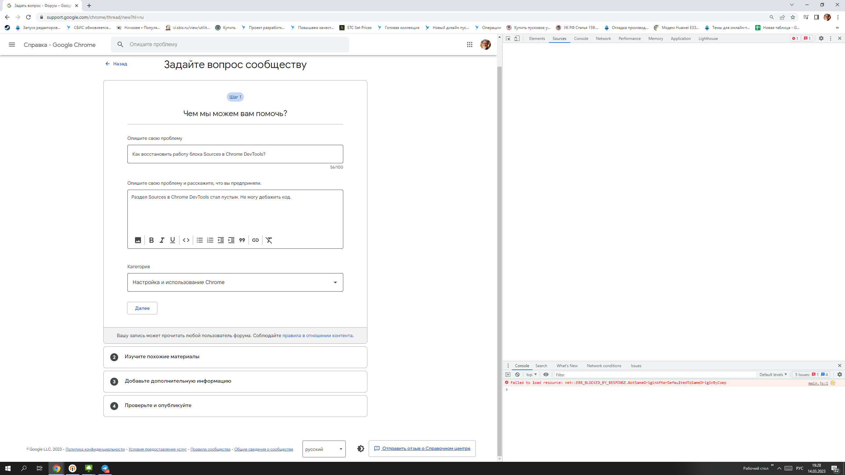Click the problem description input field
Screen dimensions: 845x475
click(x=235, y=154)
